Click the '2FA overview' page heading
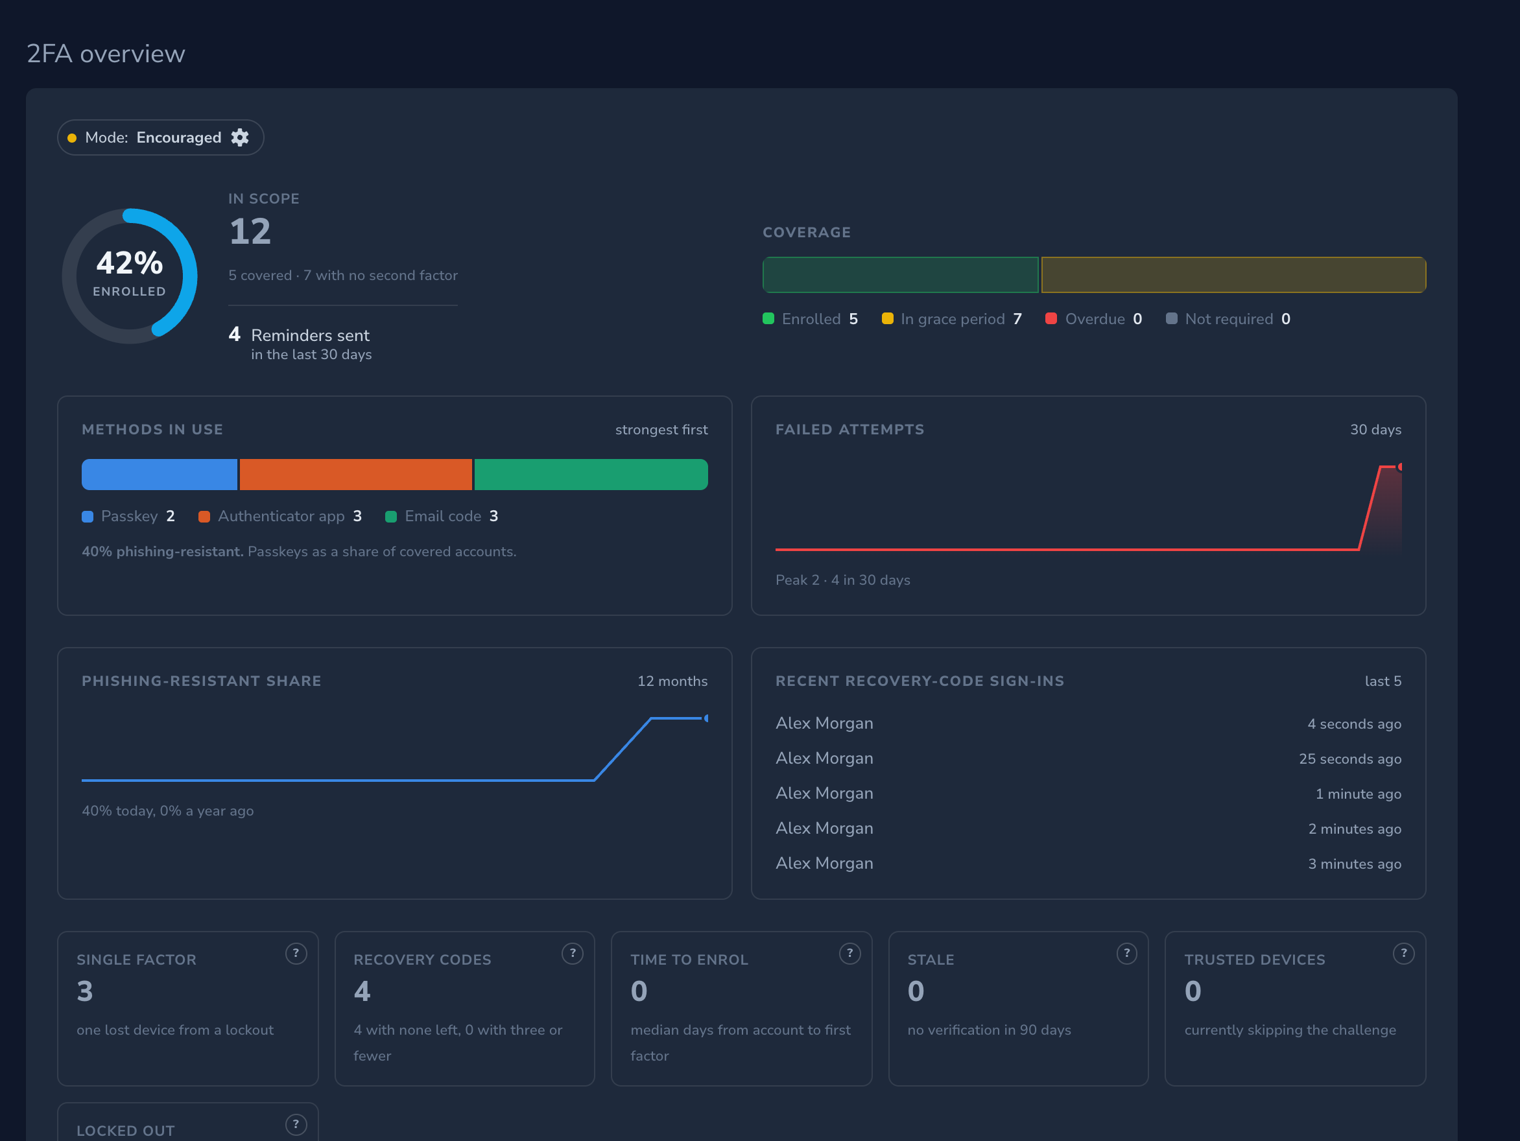The width and height of the screenshot is (1520, 1141). pyautogui.click(x=106, y=54)
